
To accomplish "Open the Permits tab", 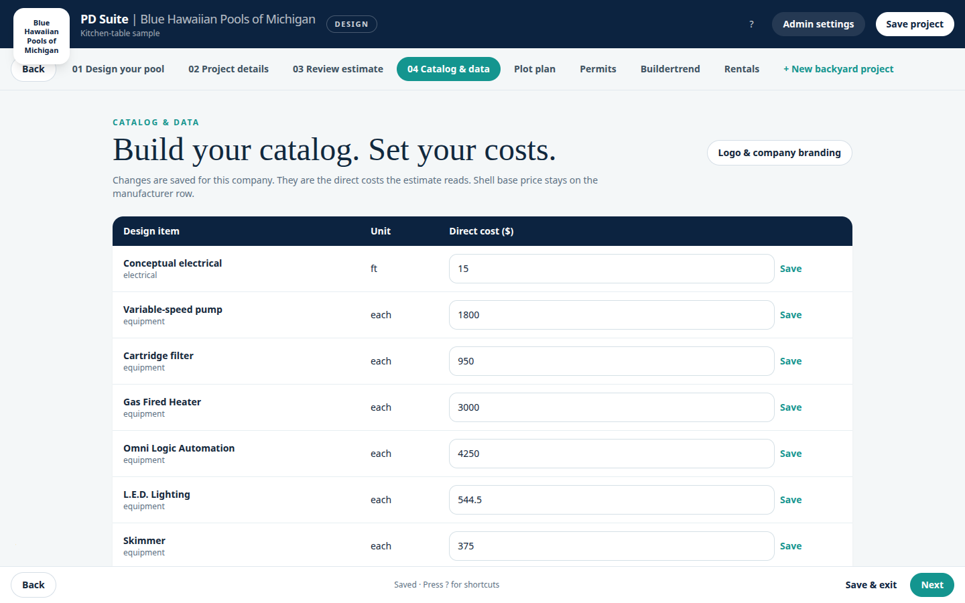I will coord(598,69).
